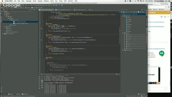
Task: Switch to UTF8EncodingBenchmark.java editor tab
Action: (64, 10)
